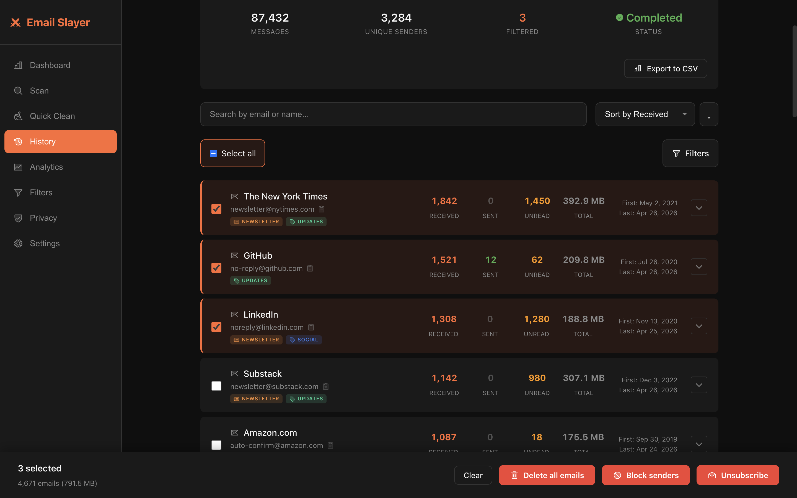This screenshot has height=498, width=797.
Task: Toggle the sort direction arrow
Action: click(709, 114)
